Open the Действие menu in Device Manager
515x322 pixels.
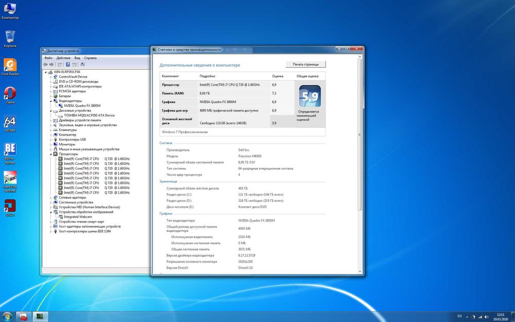63,58
